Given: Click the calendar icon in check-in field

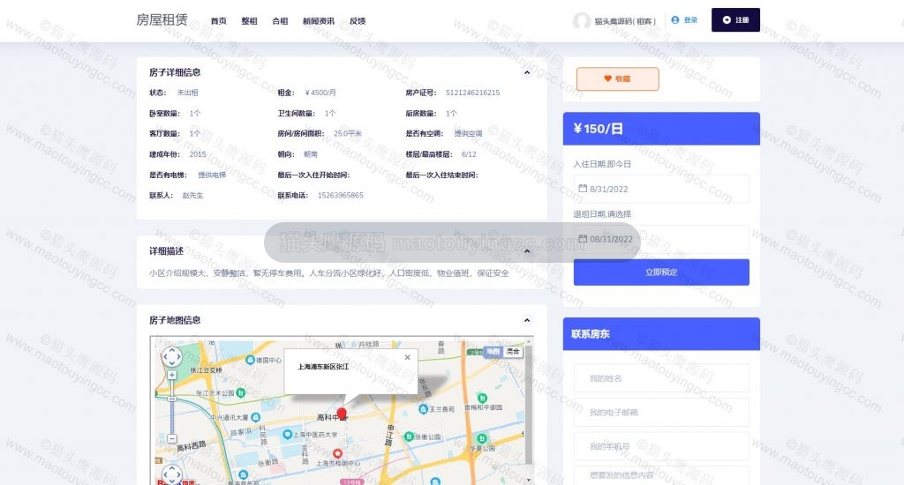Looking at the screenshot, I should point(583,189).
